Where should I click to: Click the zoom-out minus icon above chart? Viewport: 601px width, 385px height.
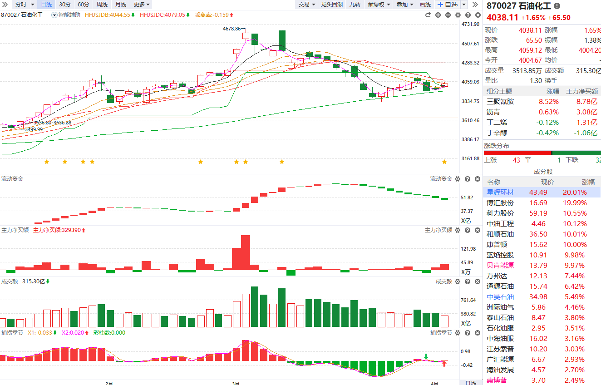coord(448,15)
